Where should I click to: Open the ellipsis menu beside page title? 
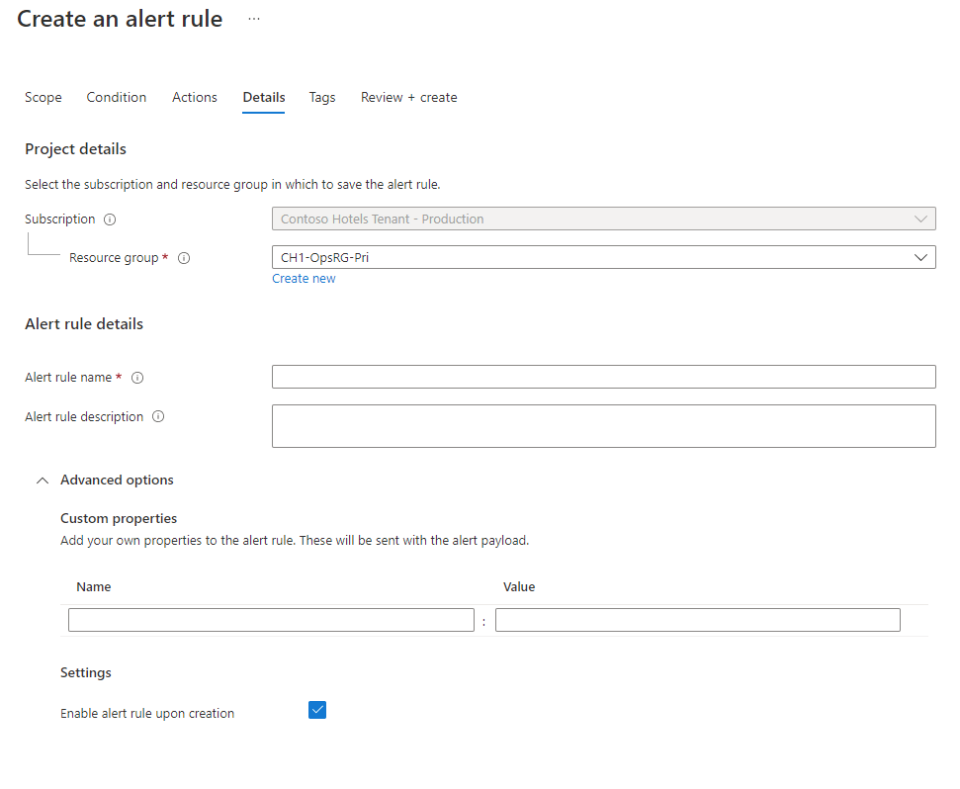click(254, 19)
